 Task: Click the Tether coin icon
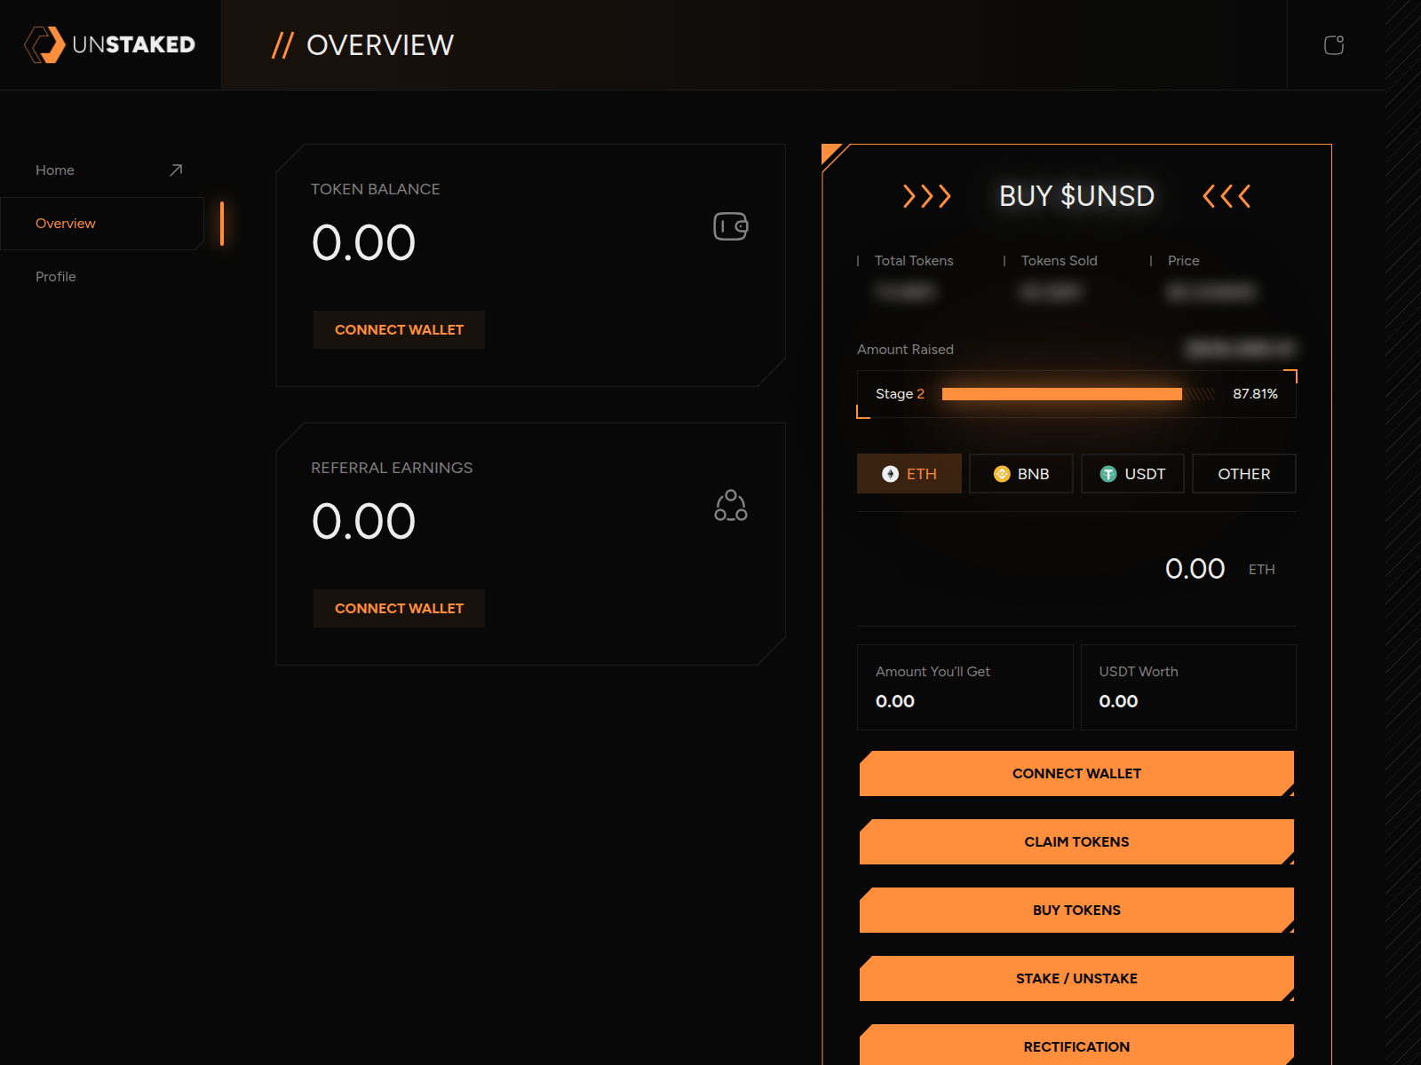(x=1108, y=474)
